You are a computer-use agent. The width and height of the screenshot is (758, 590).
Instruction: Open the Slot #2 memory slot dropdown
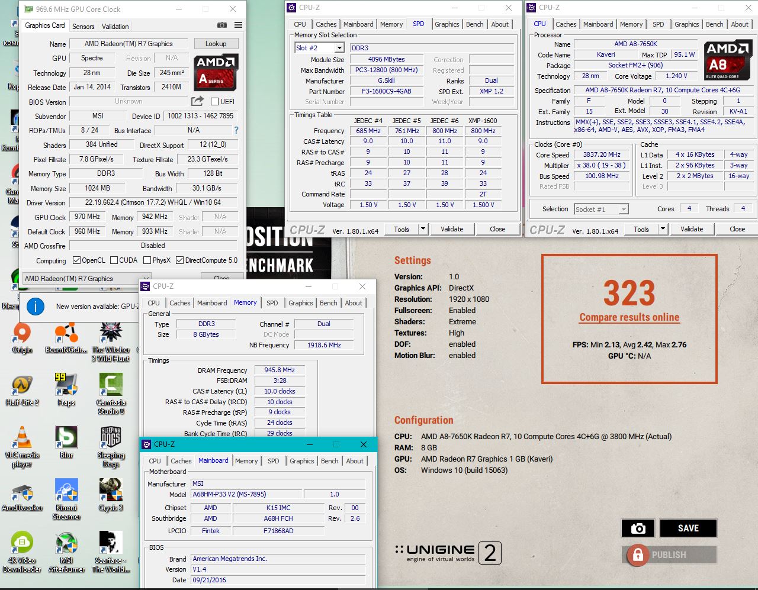click(x=339, y=48)
